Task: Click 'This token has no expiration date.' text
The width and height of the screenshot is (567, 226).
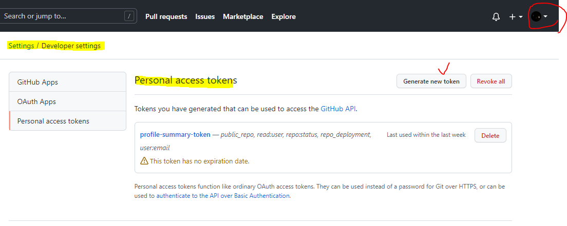Action: pyautogui.click(x=200, y=161)
